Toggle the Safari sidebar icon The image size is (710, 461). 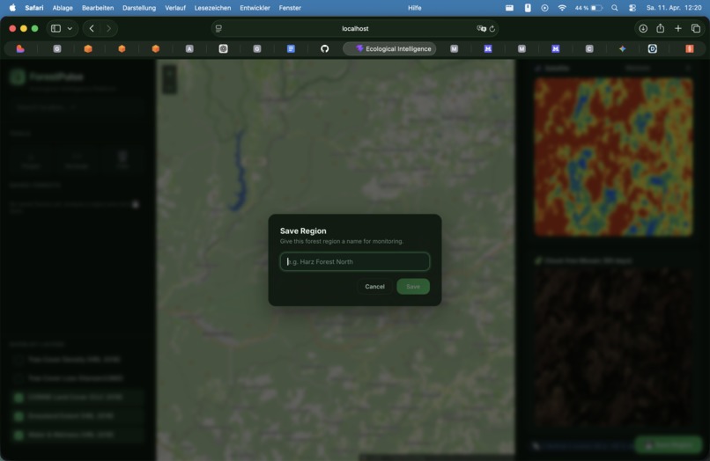click(x=55, y=28)
